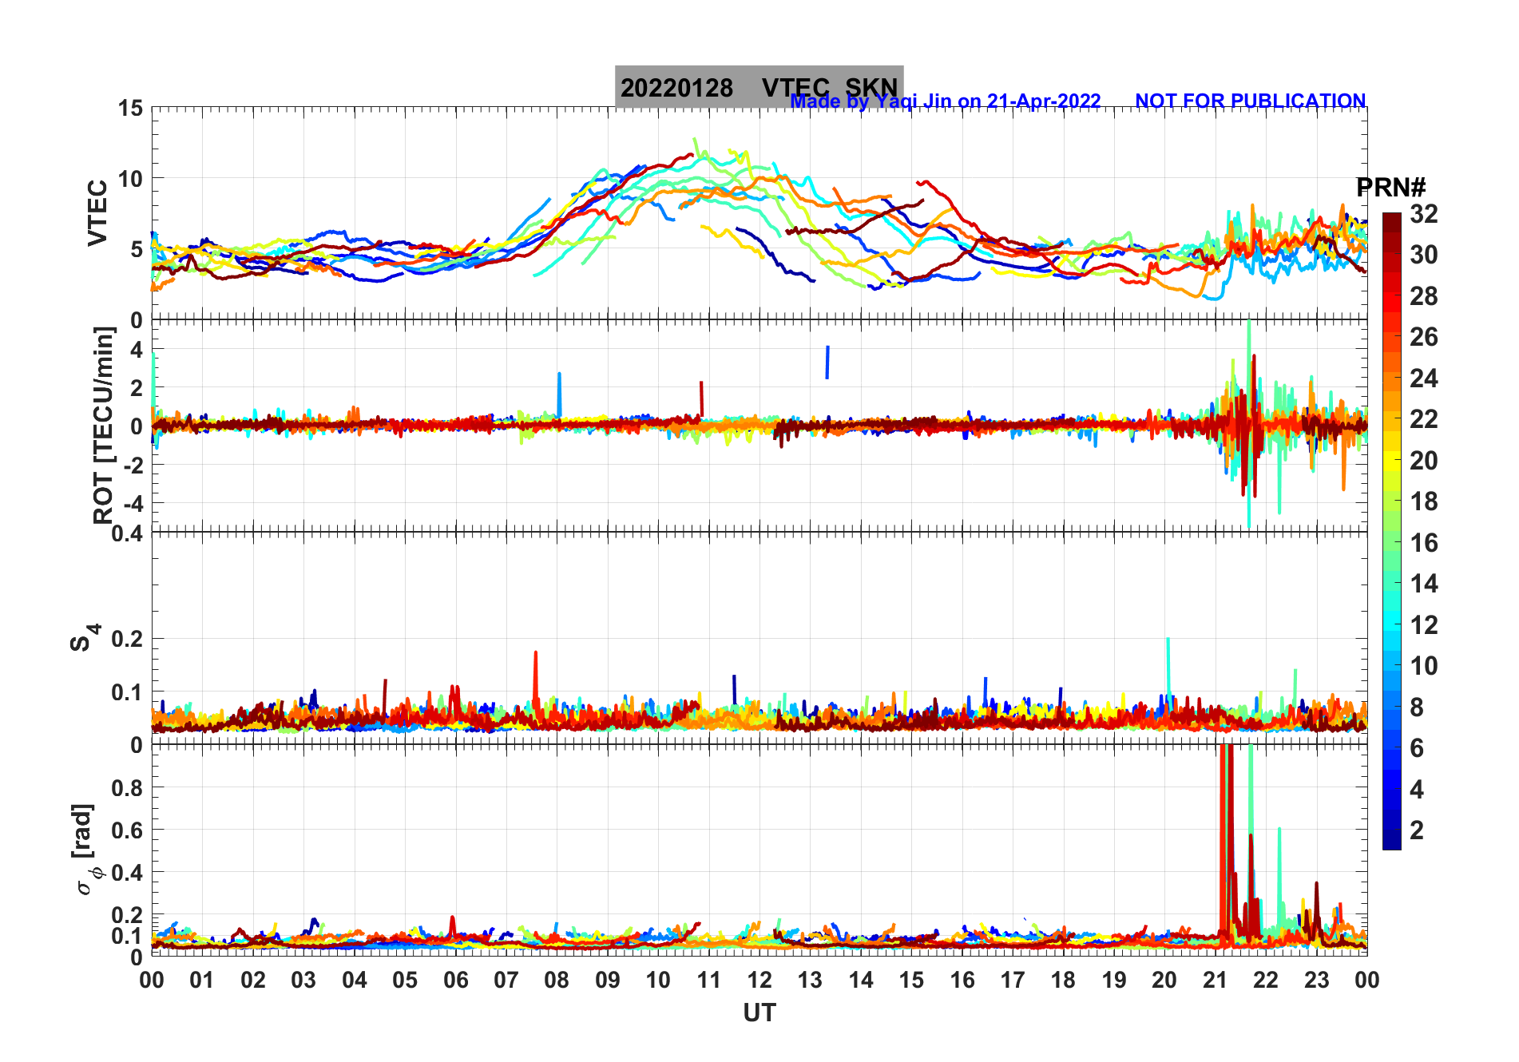The height and width of the screenshot is (1062, 1519).
Task: Click sigma phi y-axis tick label 0.8
Action: click(x=127, y=787)
